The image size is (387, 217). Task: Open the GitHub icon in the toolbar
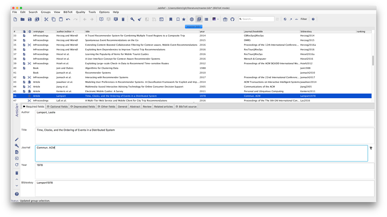pos(232,19)
